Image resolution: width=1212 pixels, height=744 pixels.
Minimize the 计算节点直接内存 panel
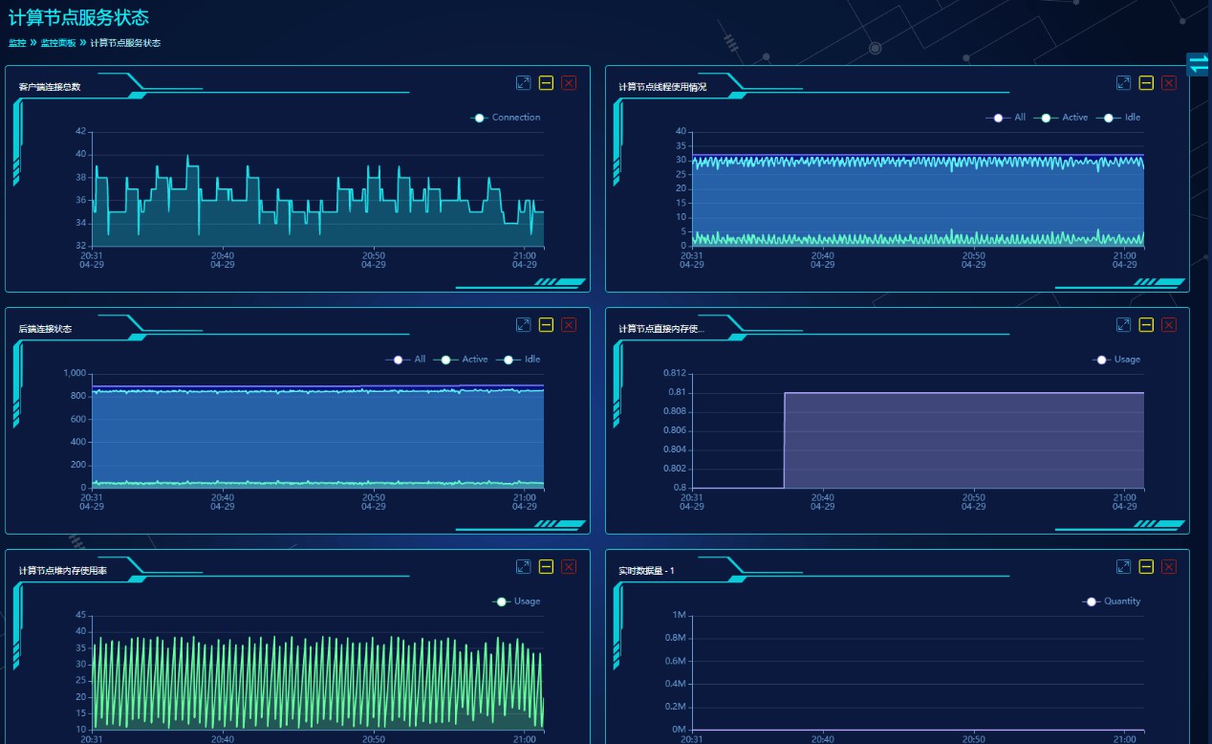[x=1146, y=325]
